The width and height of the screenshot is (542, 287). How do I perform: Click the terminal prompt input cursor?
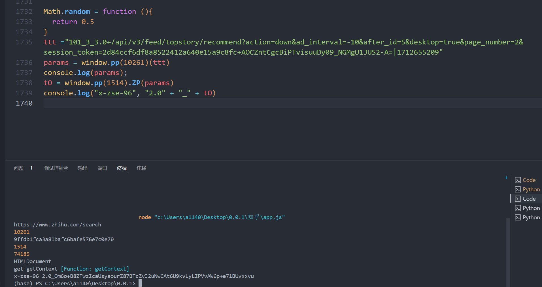pyautogui.click(x=140, y=283)
